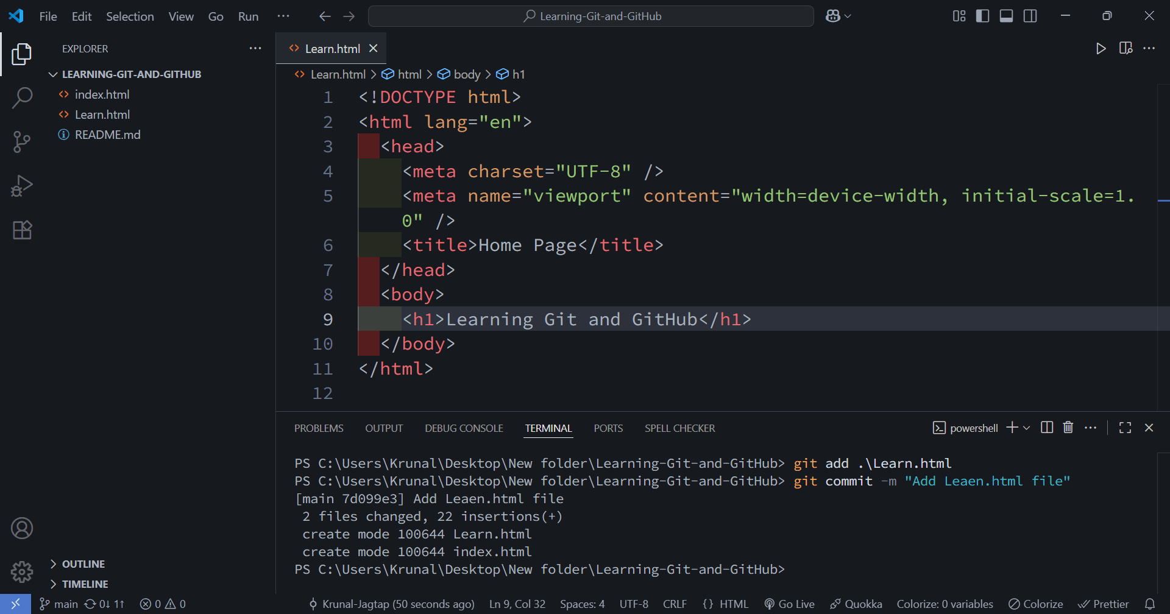Open remote window indicator in status bar
Screen dimensions: 1170x614
(x=15, y=604)
